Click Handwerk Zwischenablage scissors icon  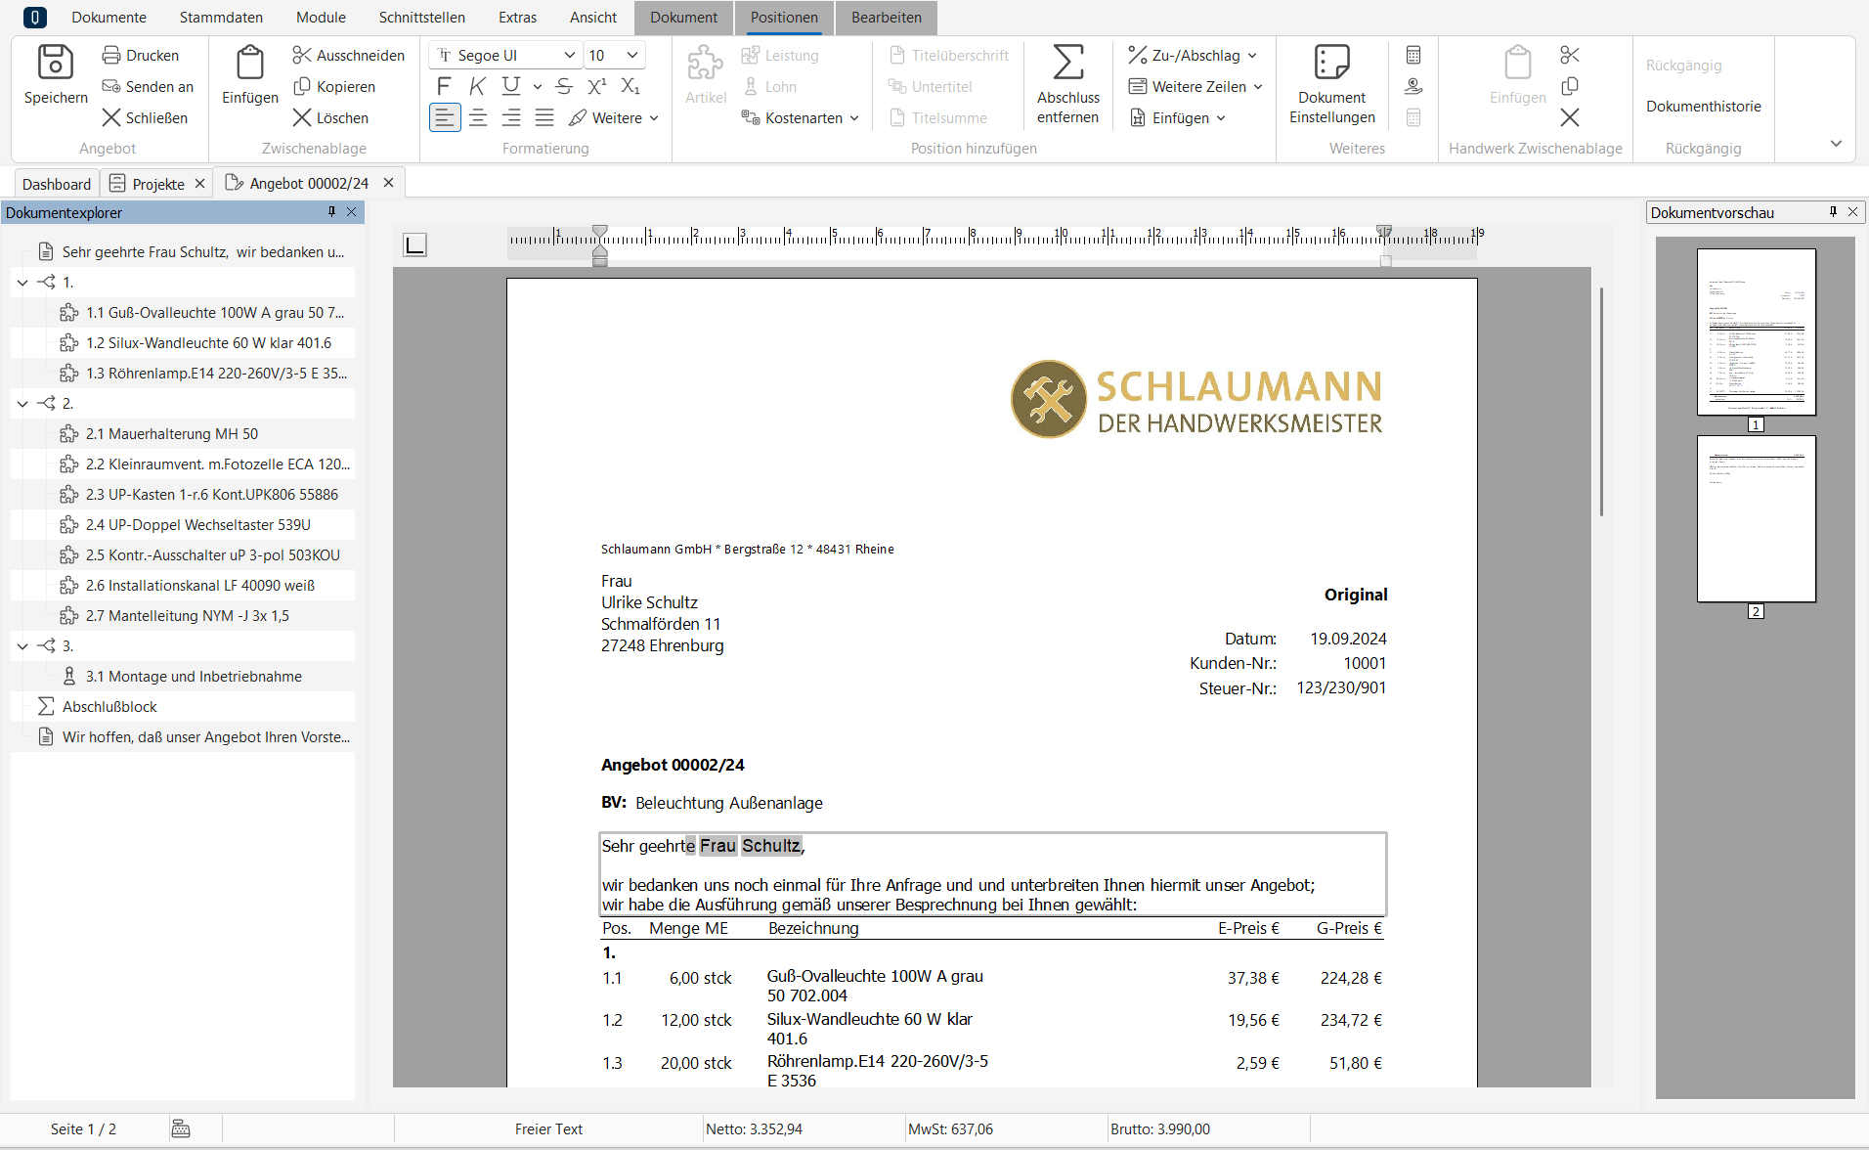[1570, 56]
